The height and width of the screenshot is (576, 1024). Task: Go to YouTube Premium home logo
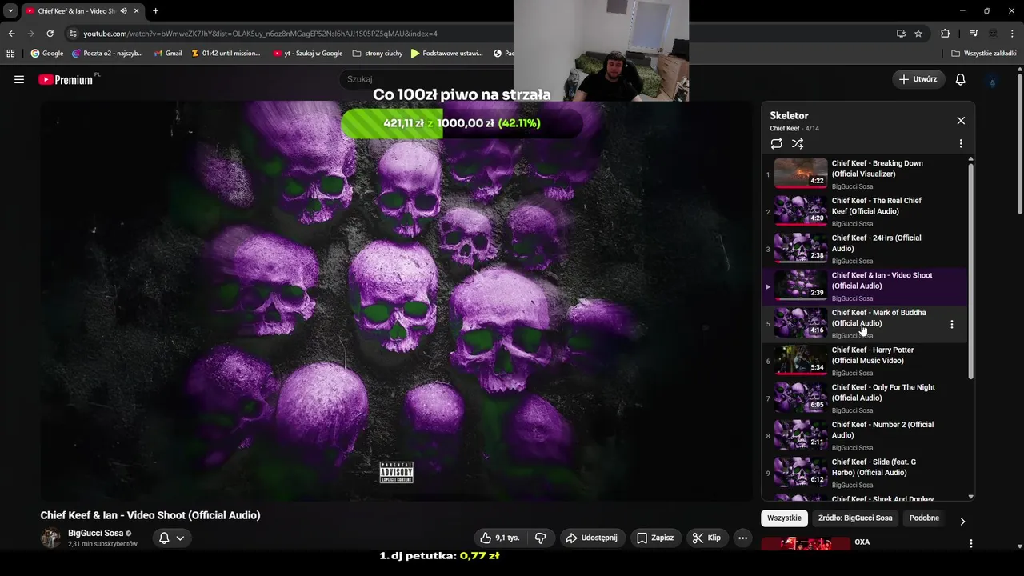pos(67,79)
